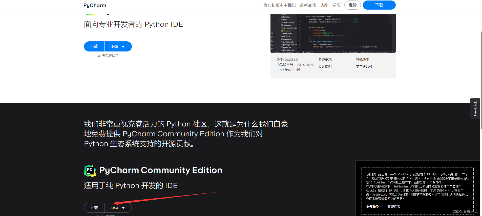This screenshot has width=482, height=216.
Task: Click 全部接受 in cookie notice
Action: tap(372, 207)
